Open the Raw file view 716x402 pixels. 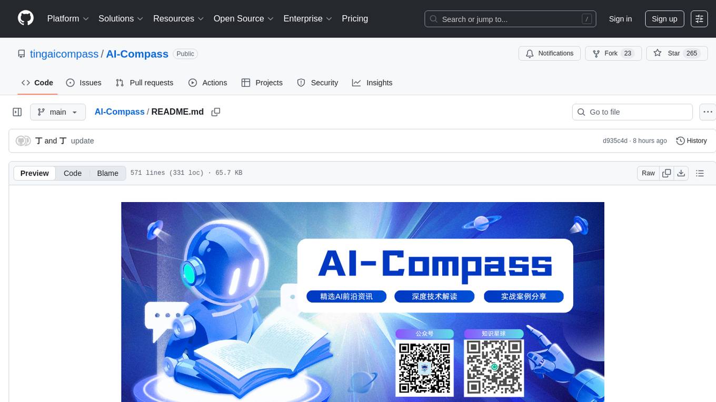(x=648, y=173)
